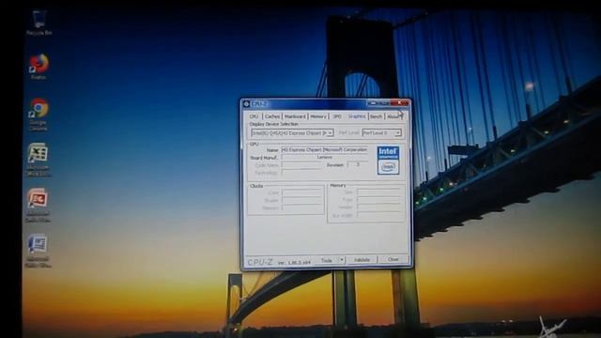Click the Board Manuf. field showing Lenovo
Screen dimensions: 601x338
pyautogui.click(x=325, y=157)
